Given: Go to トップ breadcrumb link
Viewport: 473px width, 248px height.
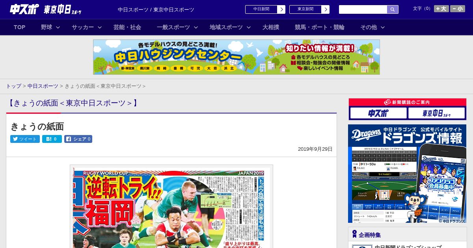Looking at the screenshot, I should pyautogui.click(x=13, y=86).
